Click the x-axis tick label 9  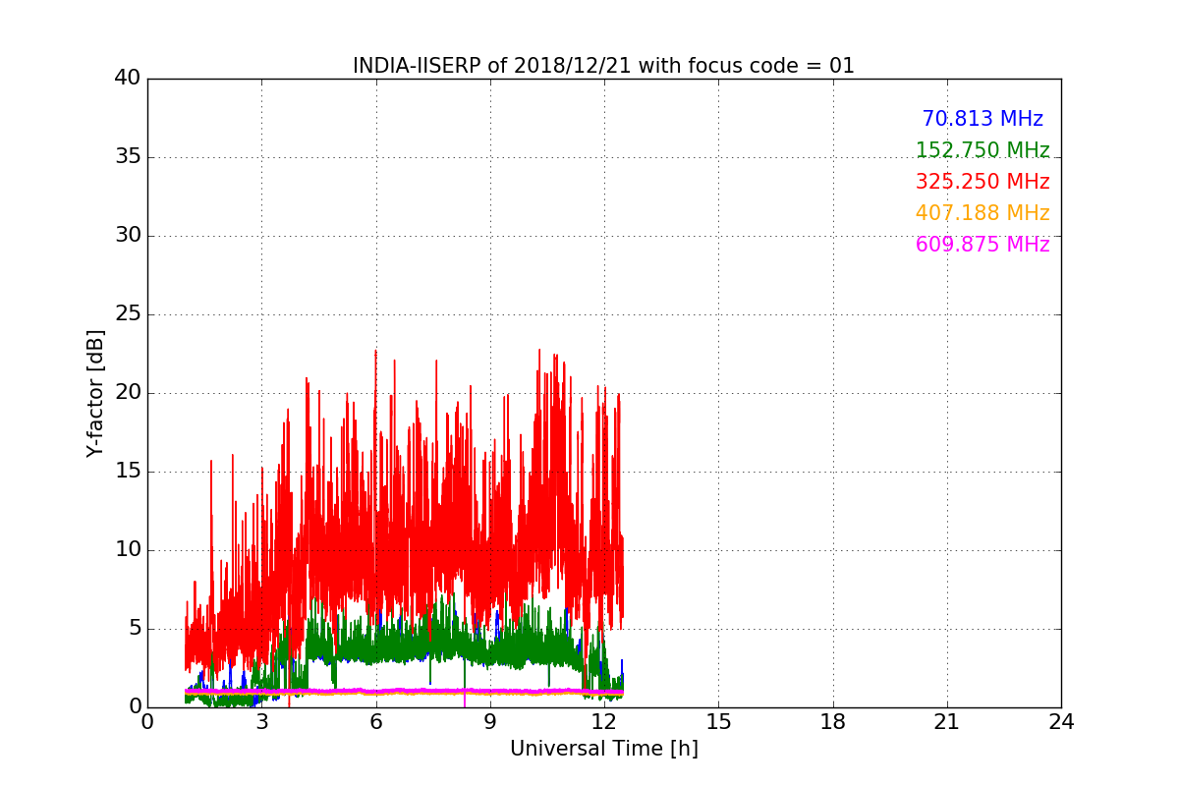[x=490, y=721]
